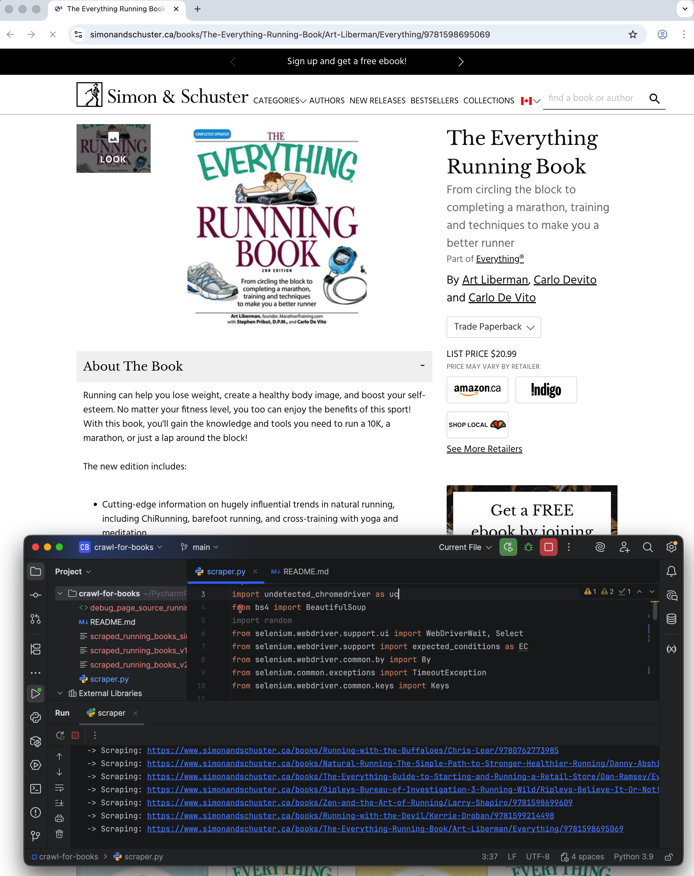Image resolution: width=694 pixels, height=876 pixels.
Task: Click the amazon.ca retailer button
Action: pos(477,390)
